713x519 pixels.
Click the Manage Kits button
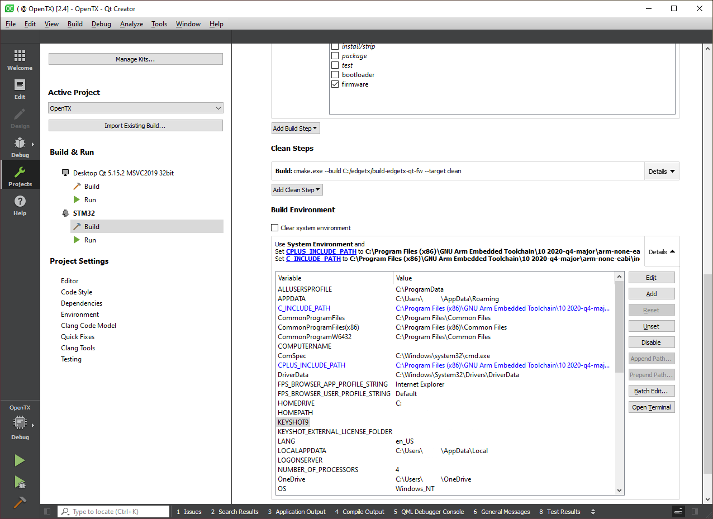(136, 59)
